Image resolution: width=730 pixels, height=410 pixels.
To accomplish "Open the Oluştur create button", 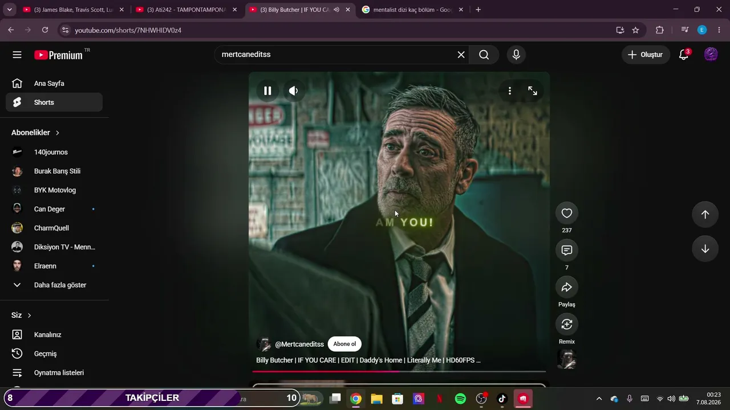I will [646, 55].
